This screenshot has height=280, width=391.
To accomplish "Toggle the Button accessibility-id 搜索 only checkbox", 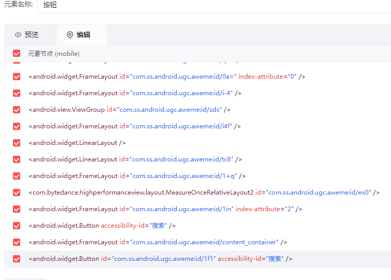I will pos(17,226).
